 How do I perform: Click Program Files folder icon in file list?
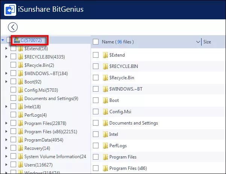point(105,157)
